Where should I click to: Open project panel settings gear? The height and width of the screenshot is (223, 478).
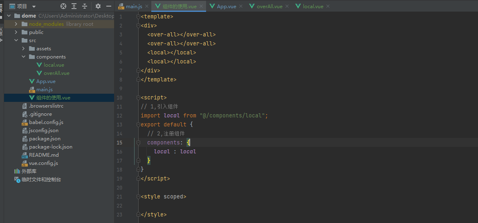click(98, 6)
